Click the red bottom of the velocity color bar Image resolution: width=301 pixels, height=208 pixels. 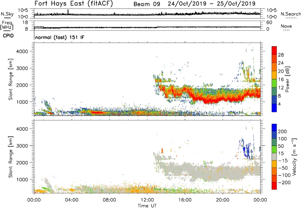point(274,186)
